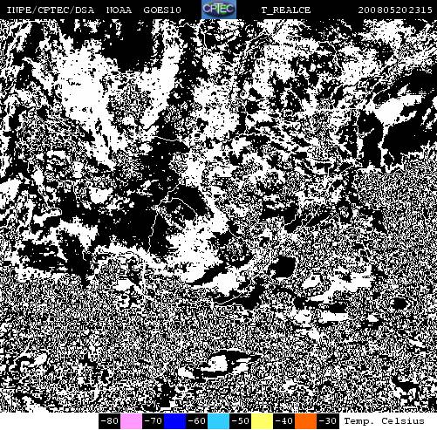Click the round black spot at lower right
The width and height of the screenshot is (437, 430).
click(x=400, y=304)
